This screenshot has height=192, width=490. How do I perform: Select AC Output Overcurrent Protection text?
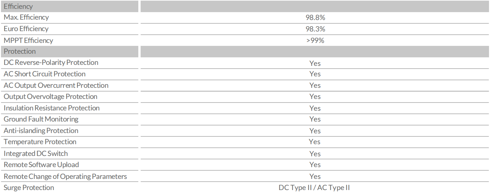[x=56, y=85]
